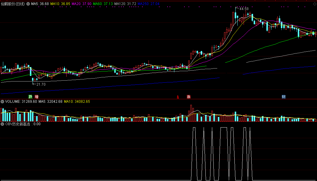Image resolution: width=317 pixels, height=181 pixels.
Task: Click the OBV历史新高选 : 0.00 label
Action: pos(23,124)
